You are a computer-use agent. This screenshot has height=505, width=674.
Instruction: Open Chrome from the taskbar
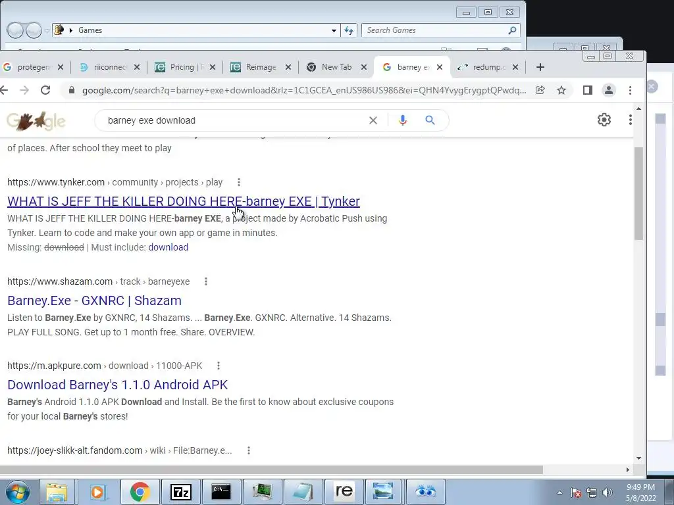pos(140,492)
